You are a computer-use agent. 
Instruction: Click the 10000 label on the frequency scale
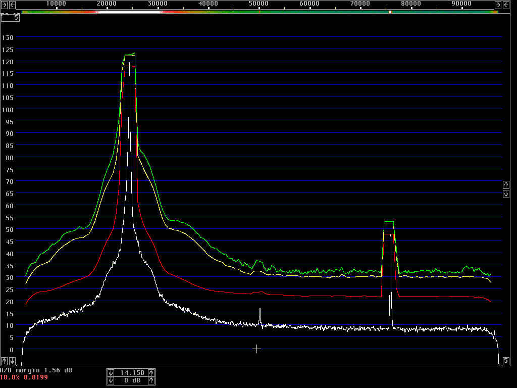click(x=56, y=4)
